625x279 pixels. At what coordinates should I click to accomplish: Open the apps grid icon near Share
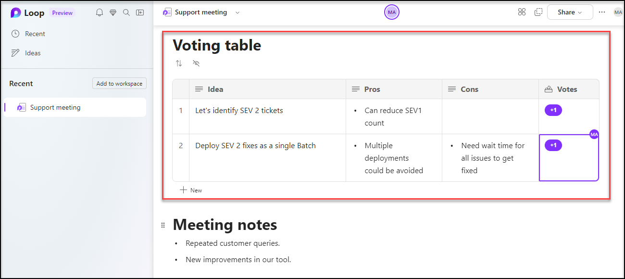pyautogui.click(x=522, y=12)
